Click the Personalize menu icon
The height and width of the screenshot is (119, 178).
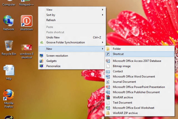pos(41,66)
